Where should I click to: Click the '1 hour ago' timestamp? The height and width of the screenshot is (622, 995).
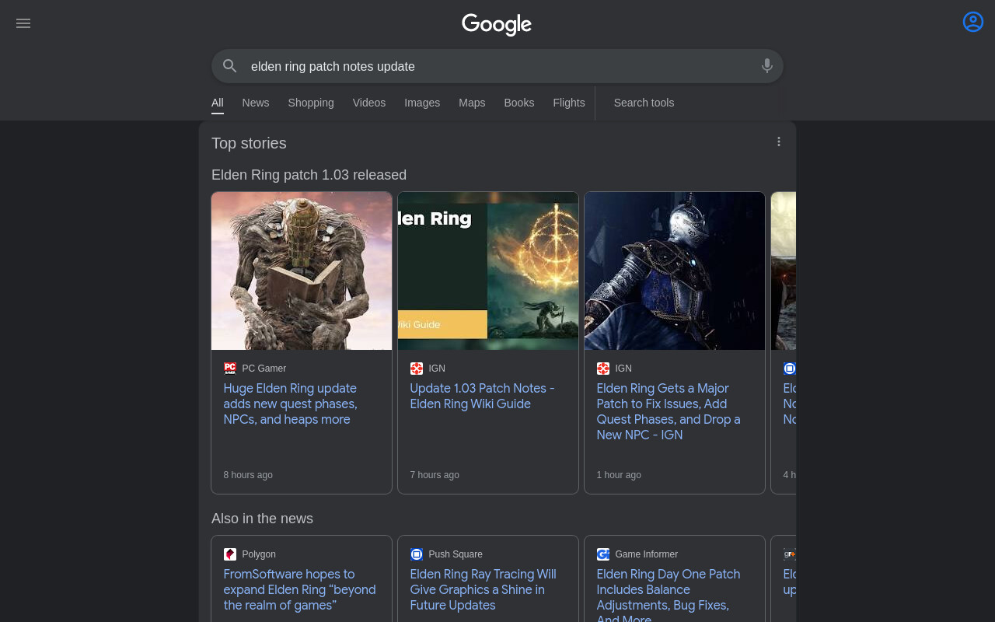619,475
